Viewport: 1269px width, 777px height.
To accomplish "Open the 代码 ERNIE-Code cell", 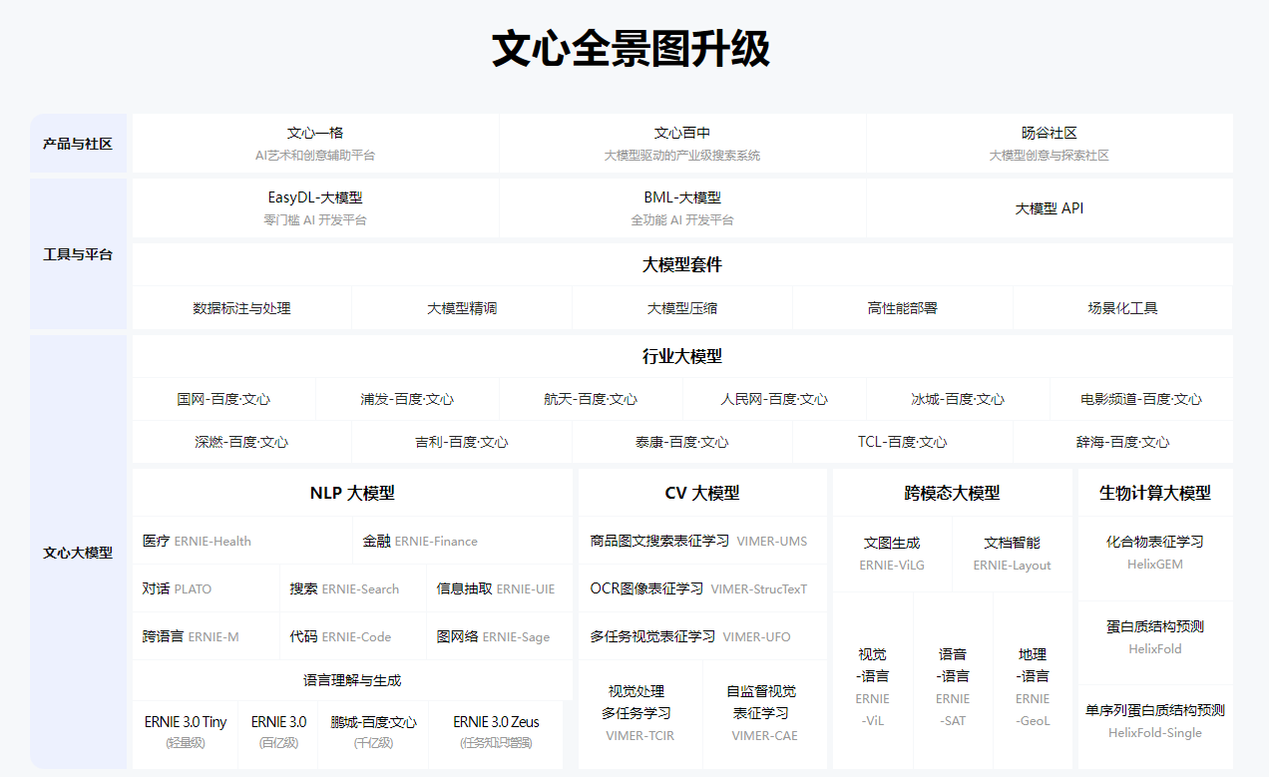I will tap(353, 636).
